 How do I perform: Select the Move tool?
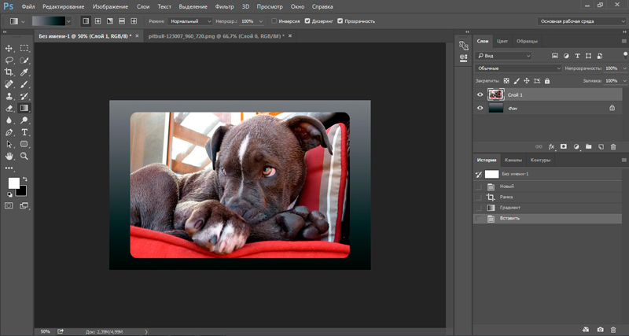9,48
